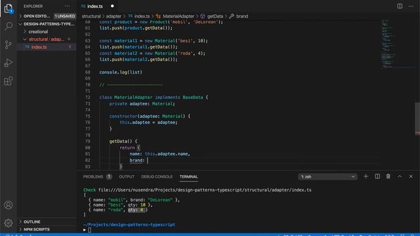Kill terminal with trash icon

(x=388, y=176)
